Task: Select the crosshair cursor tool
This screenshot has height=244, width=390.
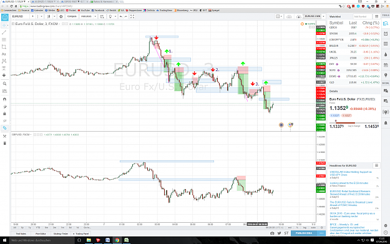Action: pos(4,26)
